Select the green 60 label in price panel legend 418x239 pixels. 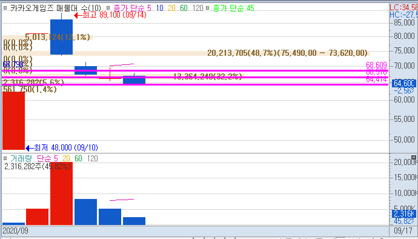pyautogui.click(x=184, y=8)
